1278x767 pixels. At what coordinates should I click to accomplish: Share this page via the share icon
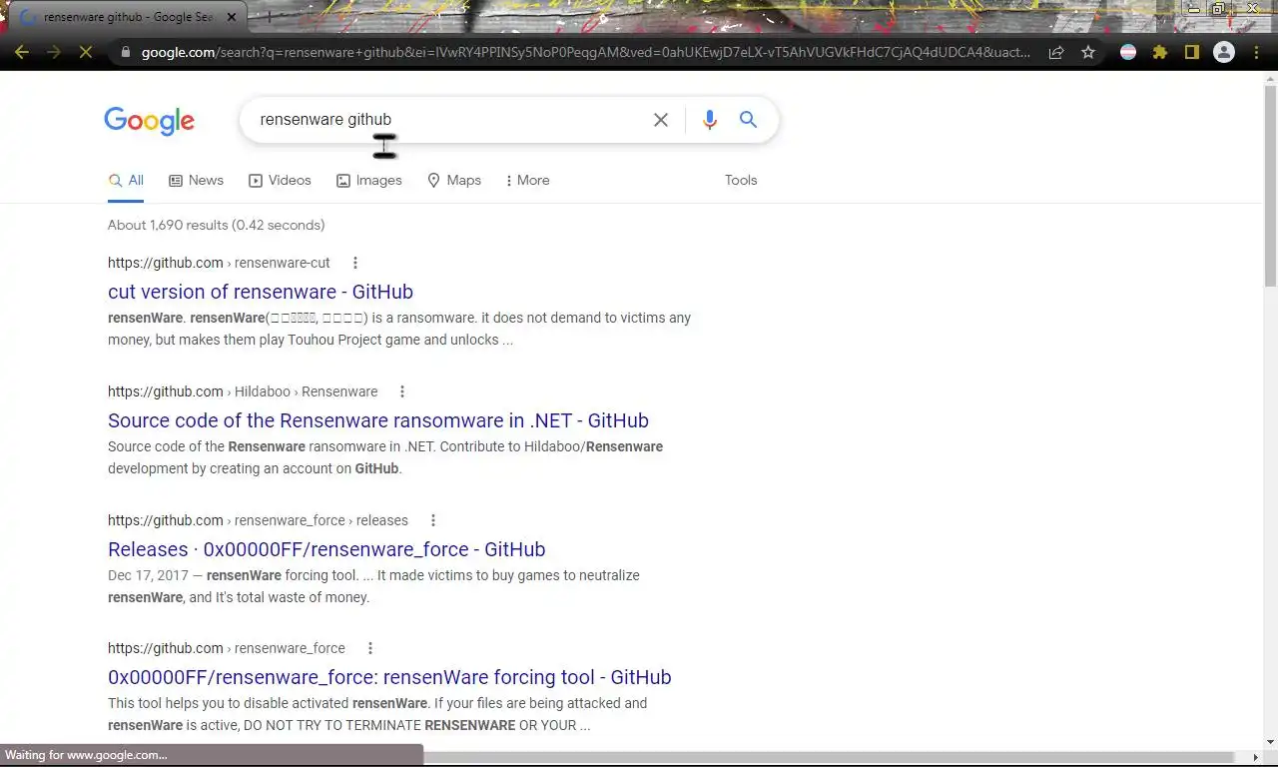[x=1056, y=52]
